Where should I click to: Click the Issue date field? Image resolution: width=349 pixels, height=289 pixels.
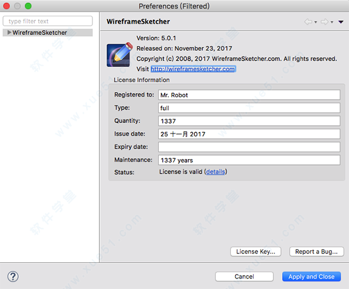click(x=249, y=134)
